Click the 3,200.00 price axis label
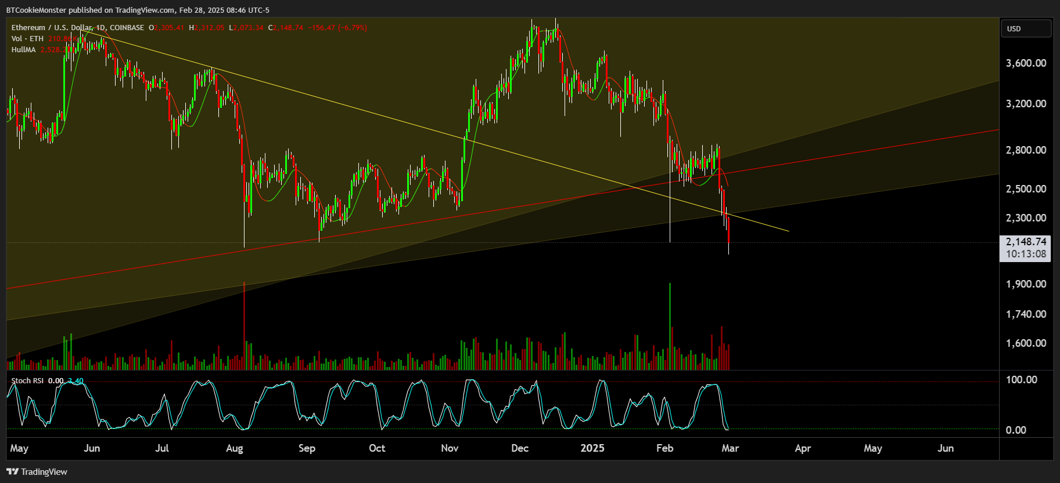The image size is (1060, 483). point(1026,104)
